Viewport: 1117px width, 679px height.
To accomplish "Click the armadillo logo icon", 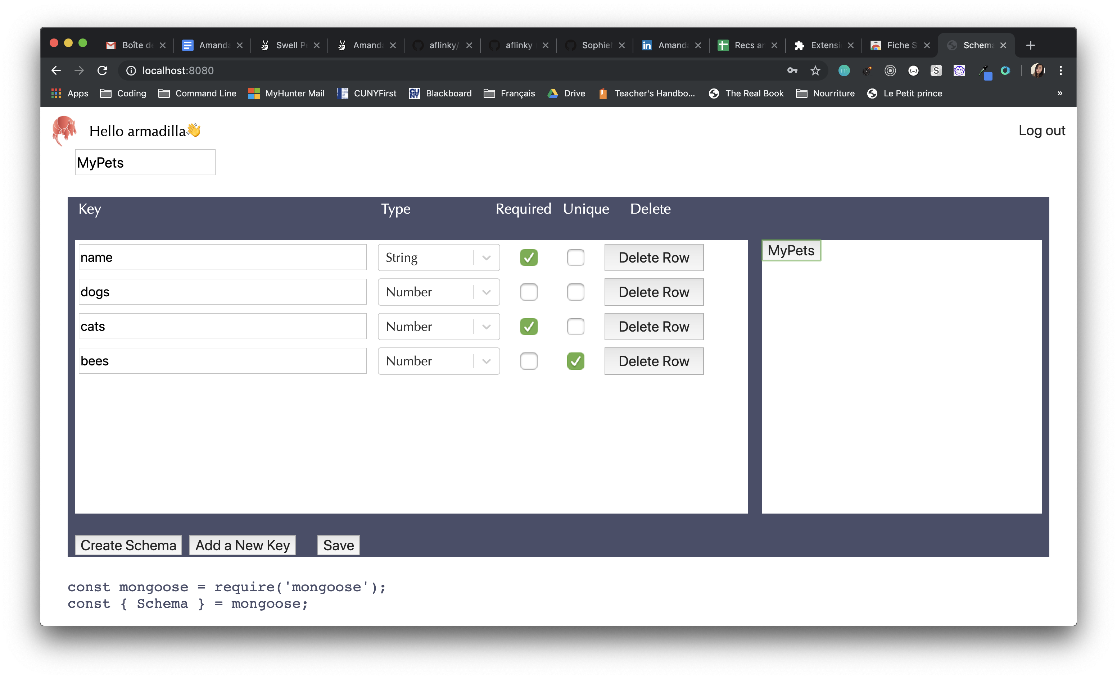I will 64,130.
